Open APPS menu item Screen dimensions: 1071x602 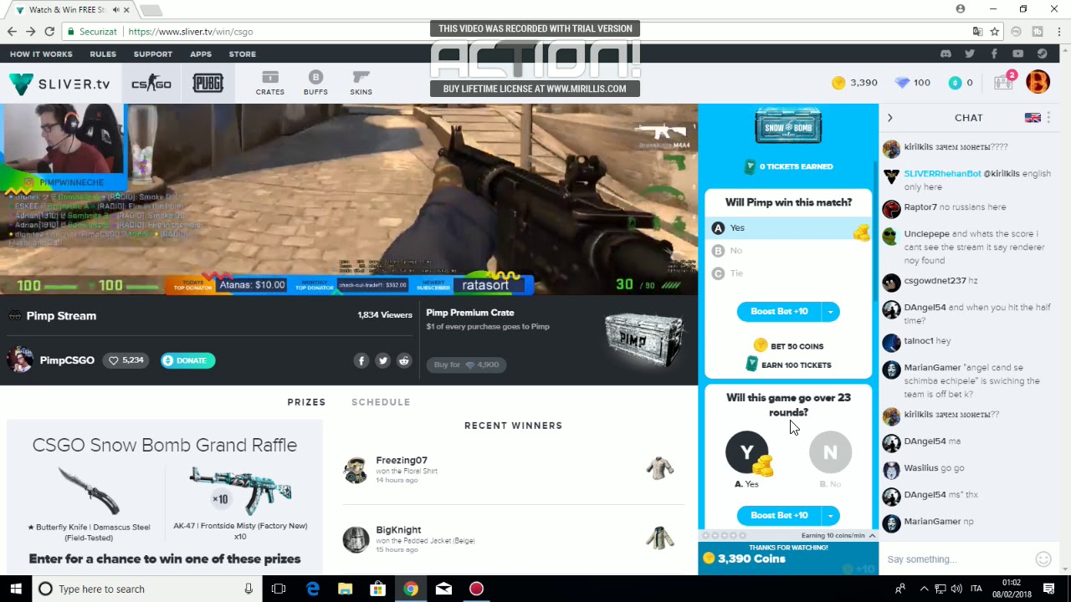click(201, 54)
